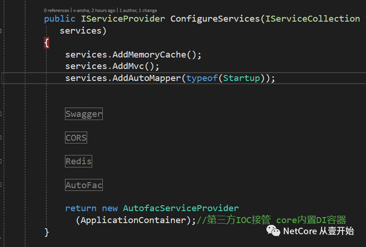This screenshot has width=366, height=247.
Task: Click the AddMemoryCache method call
Action: tap(155, 55)
